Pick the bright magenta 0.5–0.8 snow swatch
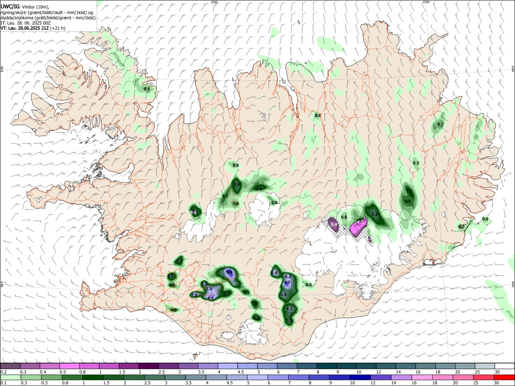Screen dimensions: 515x386 coord(69,366)
